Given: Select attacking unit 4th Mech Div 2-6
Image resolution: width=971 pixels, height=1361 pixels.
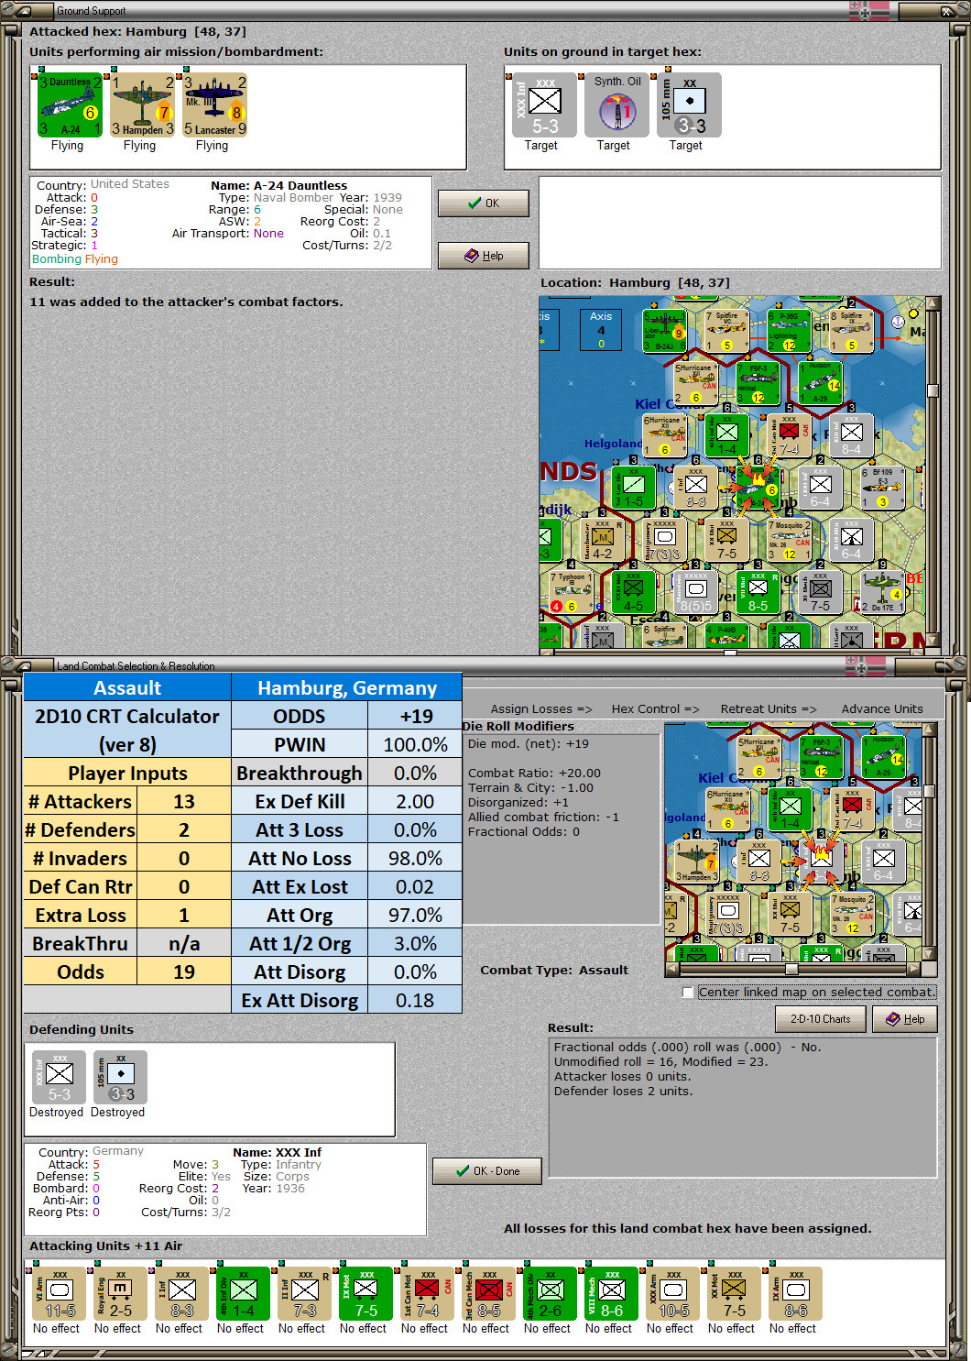Looking at the screenshot, I should click(x=551, y=1294).
